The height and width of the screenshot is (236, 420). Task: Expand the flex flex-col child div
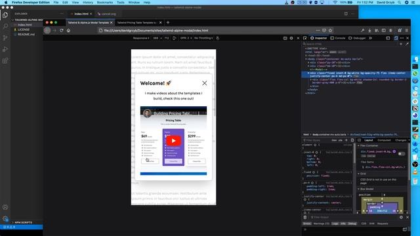coord(310,79)
